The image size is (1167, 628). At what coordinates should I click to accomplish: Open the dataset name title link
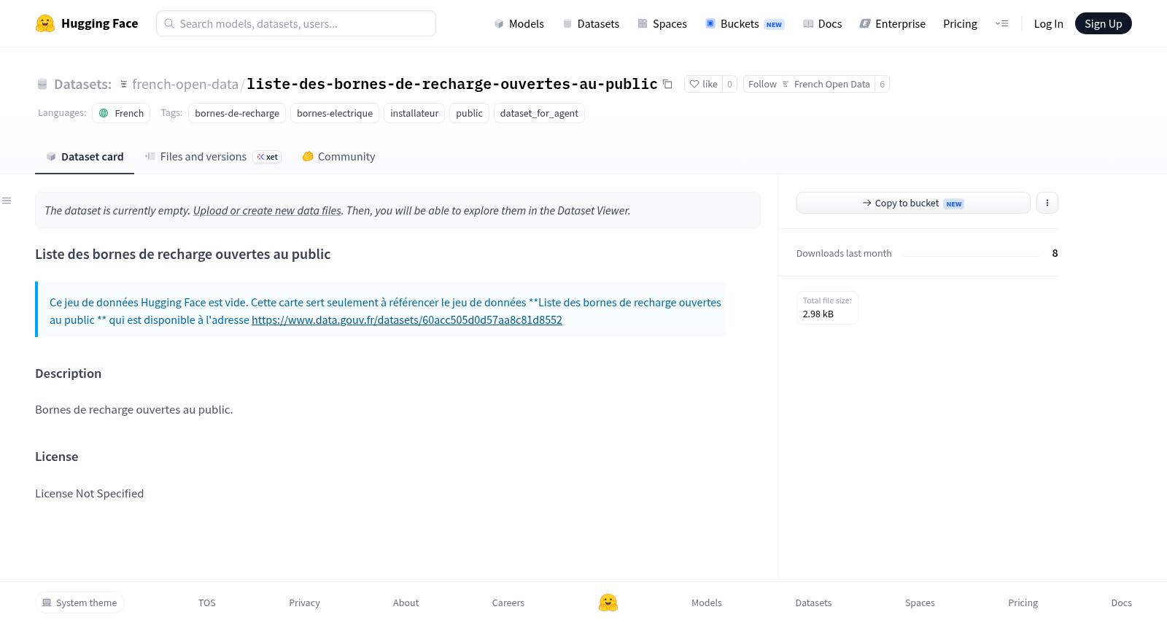pyautogui.click(x=452, y=84)
